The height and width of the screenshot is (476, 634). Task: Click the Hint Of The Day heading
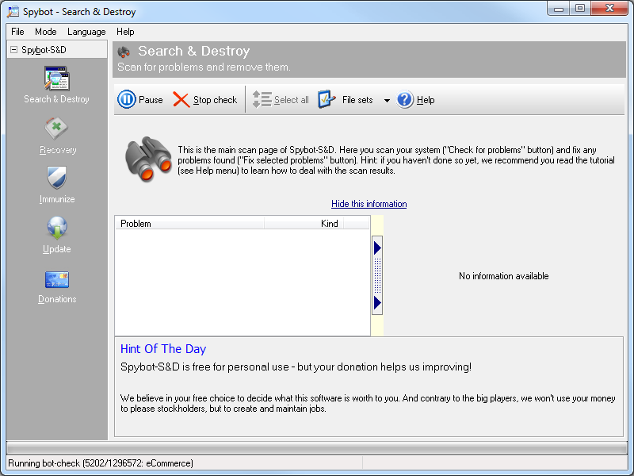point(163,349)
